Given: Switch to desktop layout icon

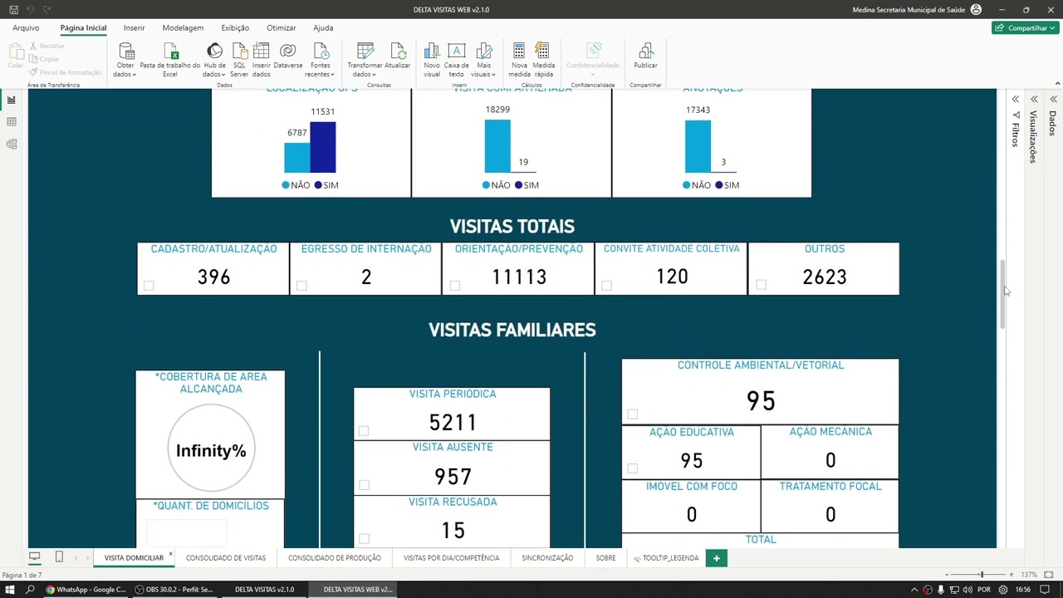Looking at the screenshot, I should pos(35,557).
